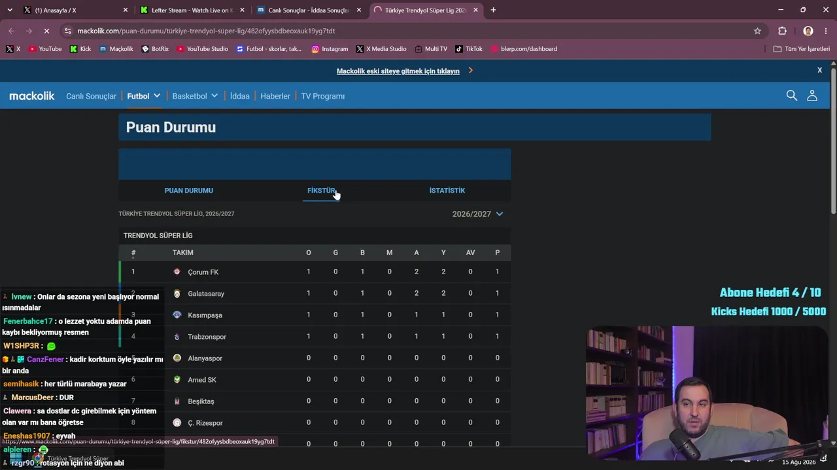Image resolution: width=837 pixels, height=470 pixels.
Task: Open the mackolik user account icon
Action: (x=812, y=95)
